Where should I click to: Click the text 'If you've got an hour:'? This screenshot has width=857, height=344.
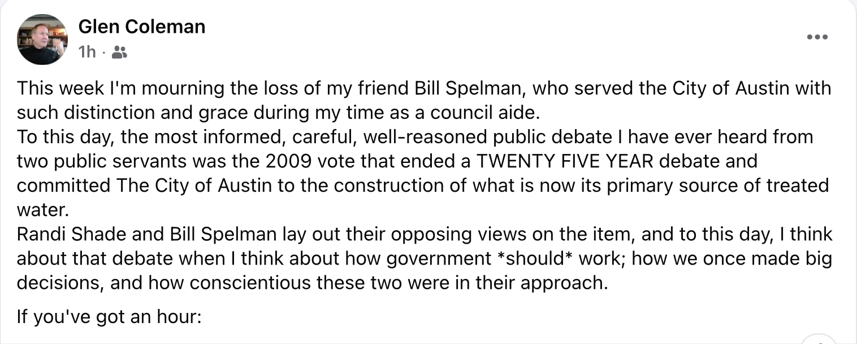(109, 317)
